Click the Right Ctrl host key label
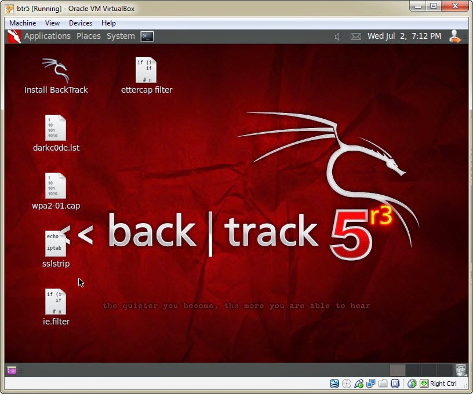Image resolution: width=473 pixels, height=394 pixels. click(443, 384)
